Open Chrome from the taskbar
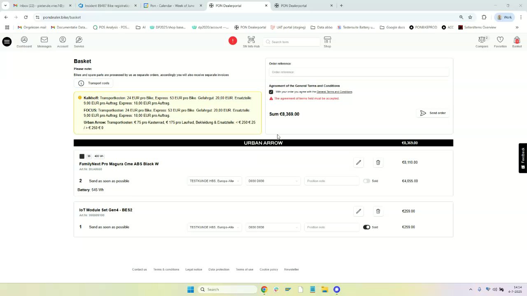 [x=264, y=289]
